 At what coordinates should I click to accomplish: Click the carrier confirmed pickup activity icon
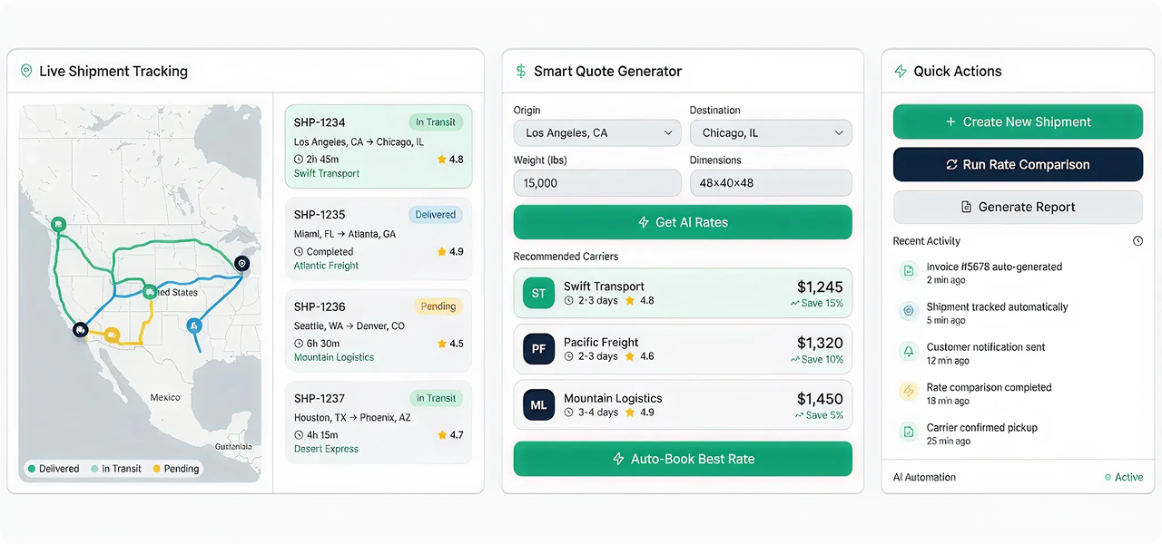click(x=908, y=432)
